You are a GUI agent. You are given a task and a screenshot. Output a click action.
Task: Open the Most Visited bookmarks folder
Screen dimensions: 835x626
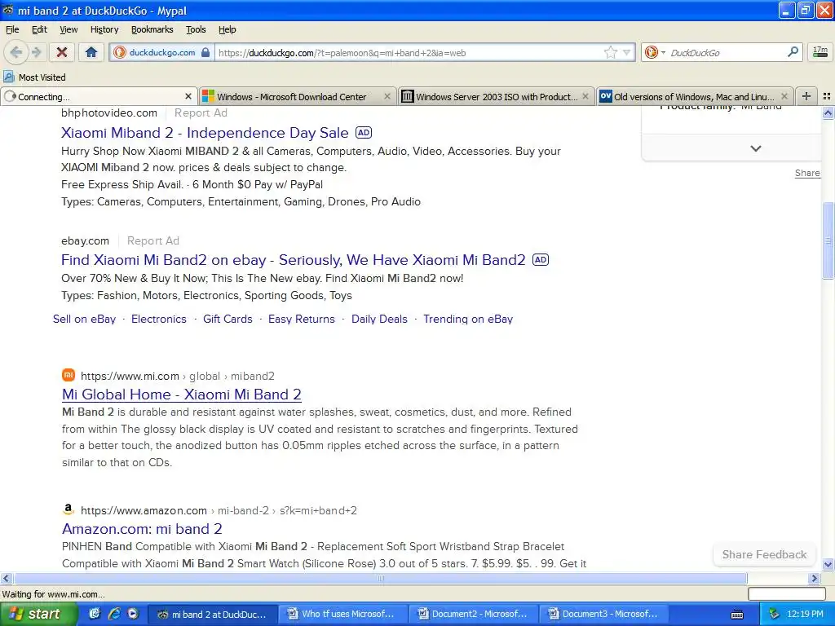point(34,77)
